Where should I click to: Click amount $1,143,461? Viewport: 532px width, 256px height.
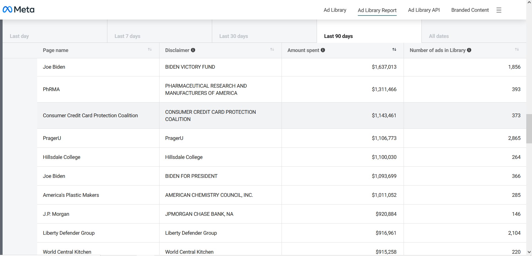pyautogui.click(x=384, y=116)
